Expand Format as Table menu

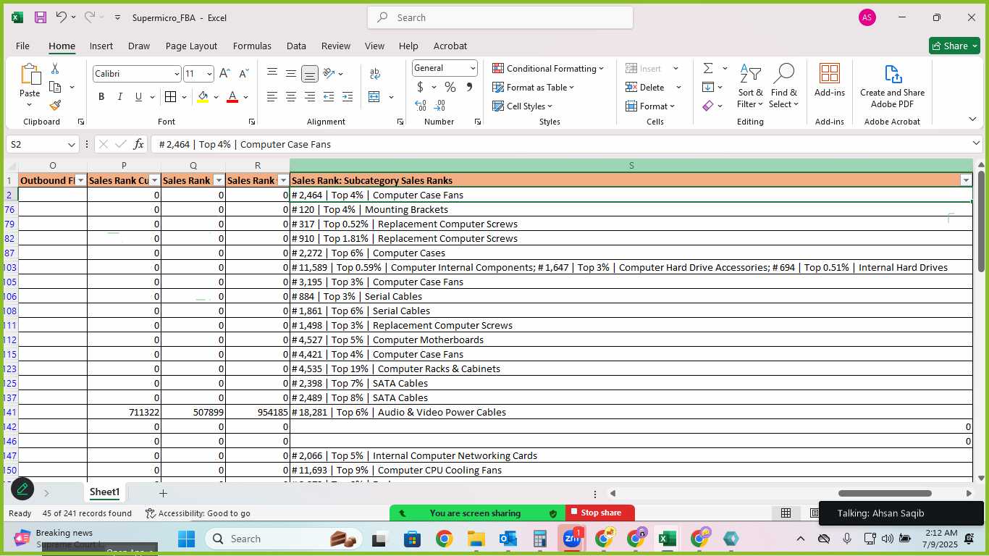533,87
